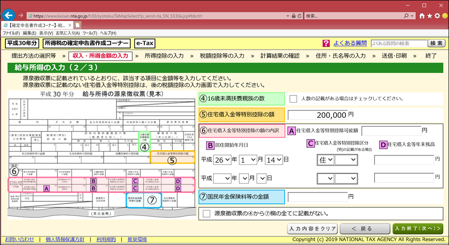The height and width of the screenshot is (245, 449).
Task: Open the ファイル(F) menu
Action: tap(11, 33)
